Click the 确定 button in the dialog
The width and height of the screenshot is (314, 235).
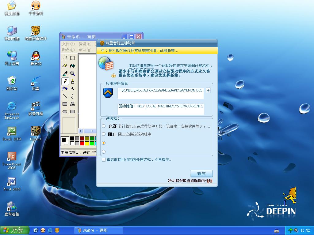tap(201, 174)
